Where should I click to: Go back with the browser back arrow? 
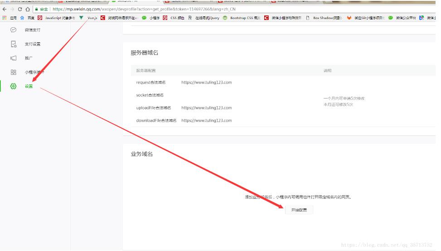(5, 9)
